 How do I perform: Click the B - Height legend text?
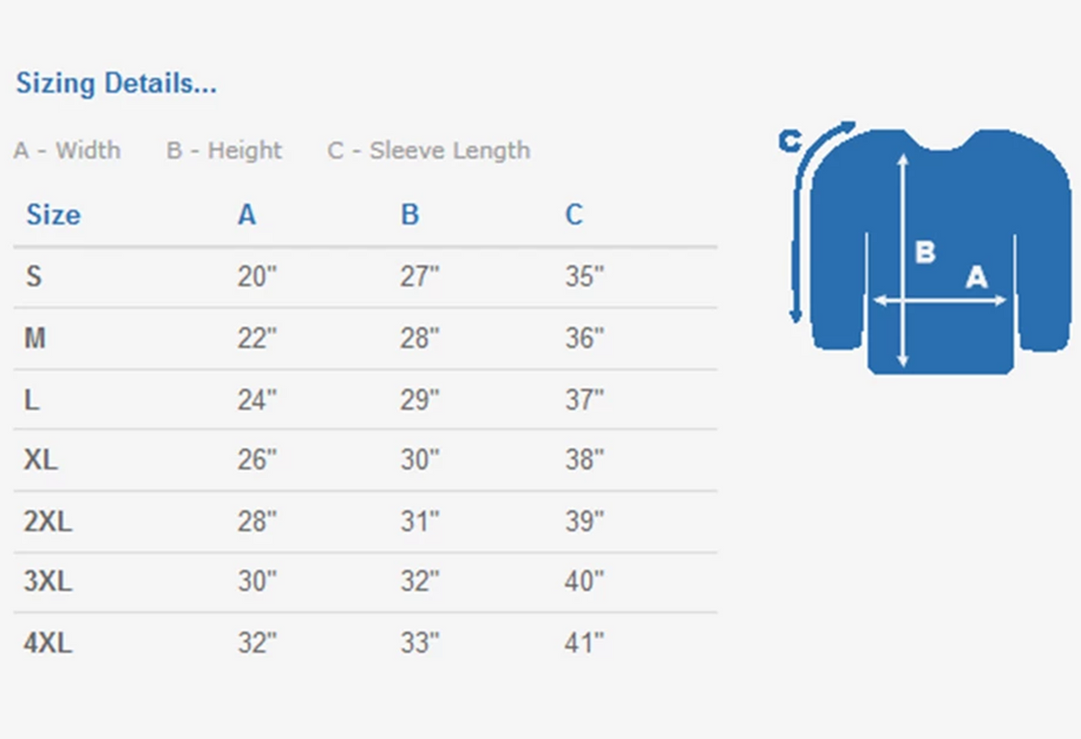(x=224, y=151)
